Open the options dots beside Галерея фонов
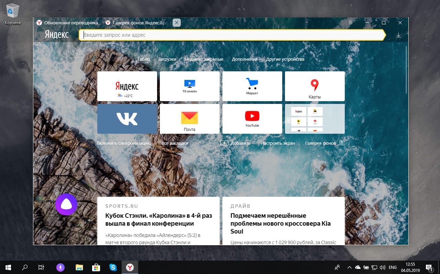 (341, 143)
